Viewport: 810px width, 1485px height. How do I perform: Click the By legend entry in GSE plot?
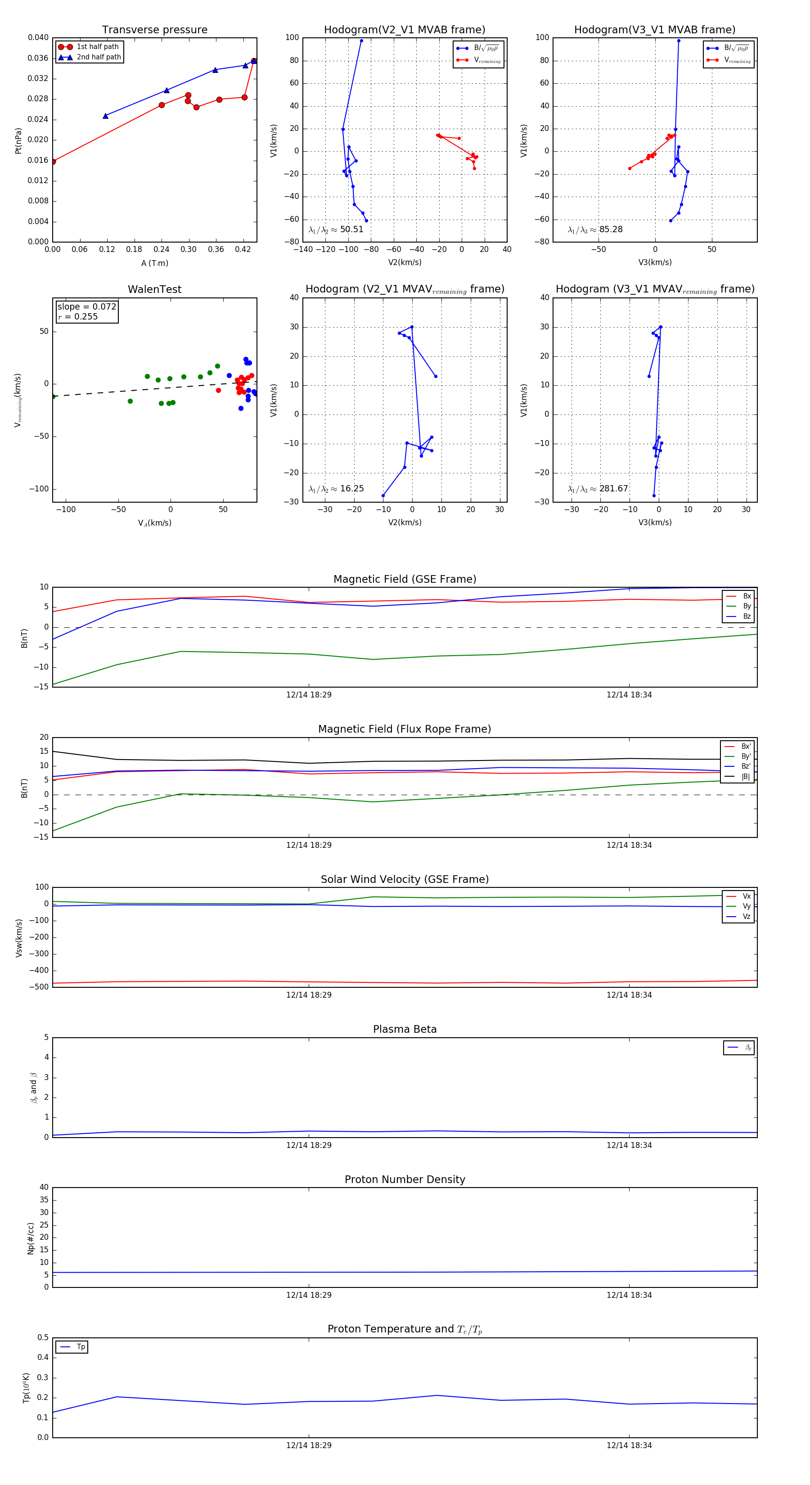click(738, 607)
